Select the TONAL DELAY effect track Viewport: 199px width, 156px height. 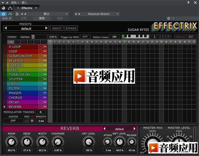(22, 74)
